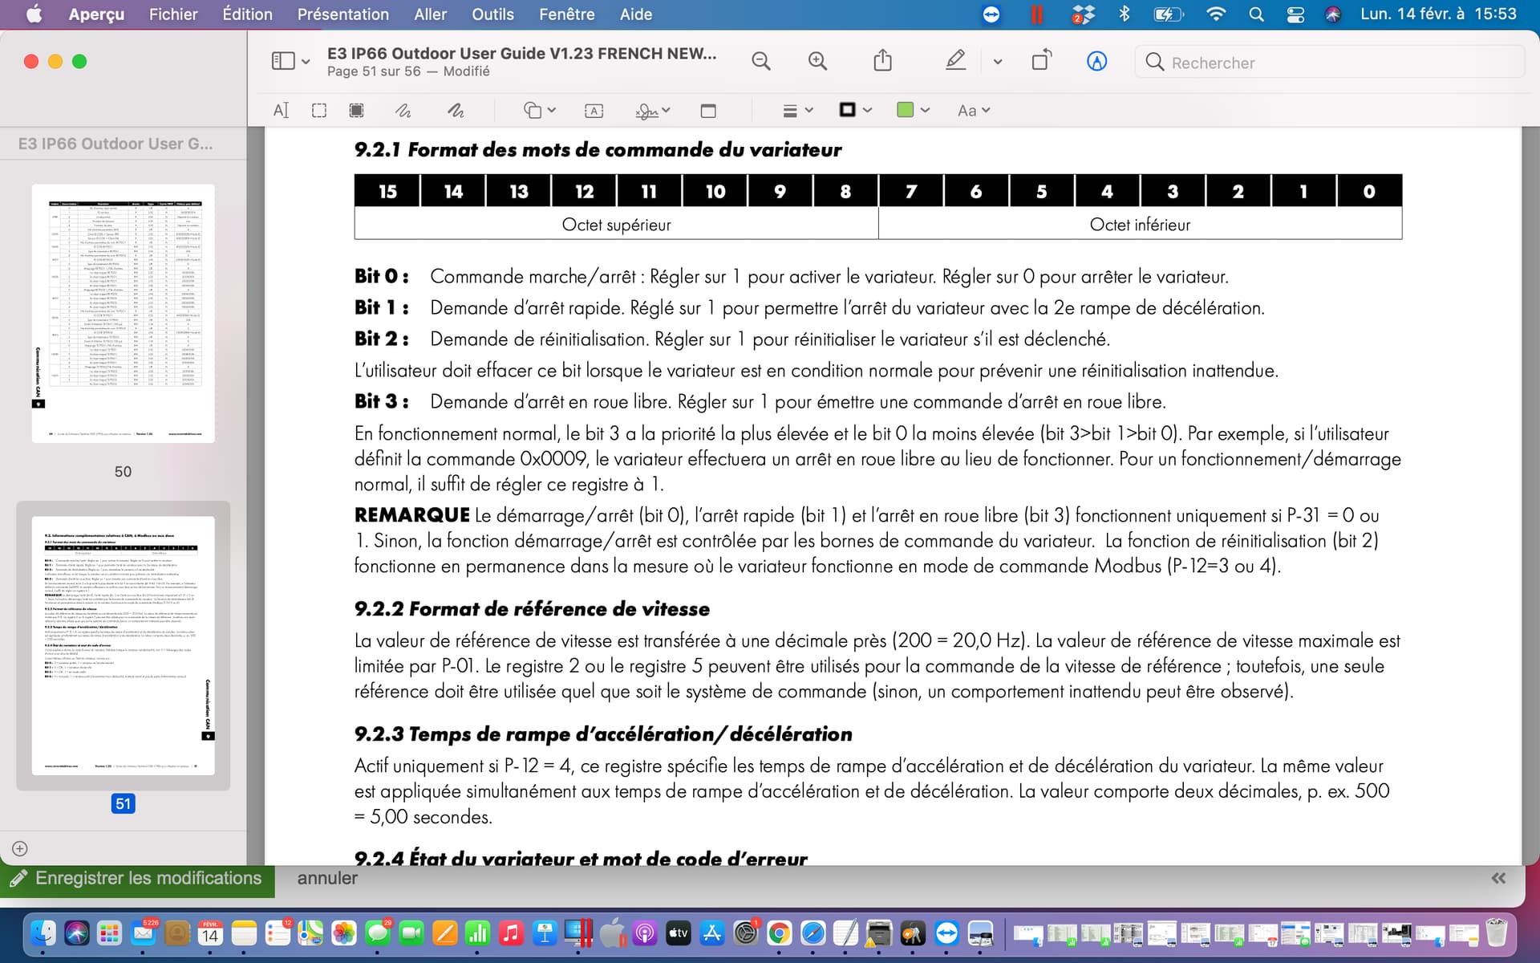1540x963 pixels.
Task: Open the Aide menu
Action: (636, 14)
